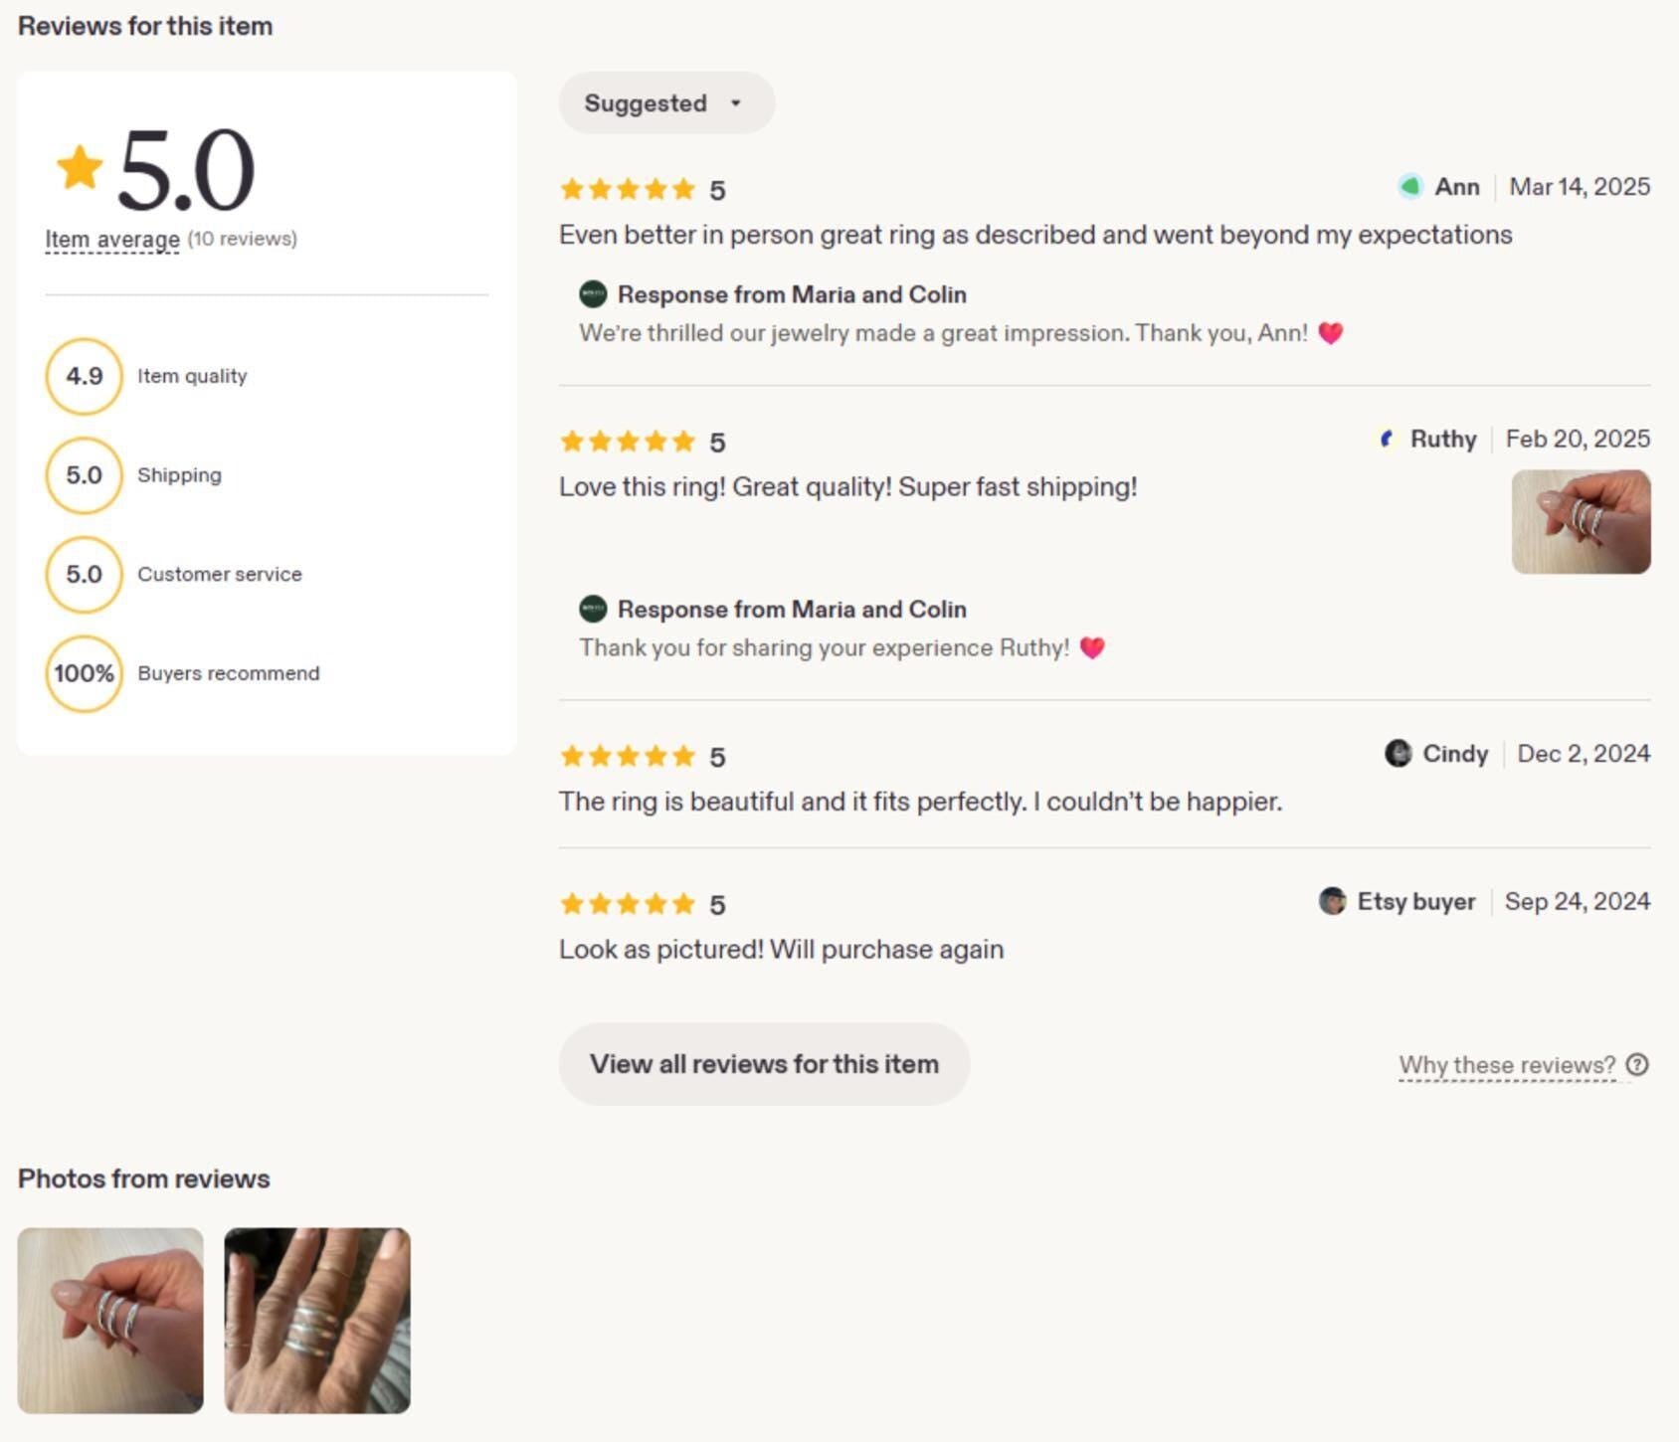Click Cindy's reviewer avatar icon

pos(1398,753)
